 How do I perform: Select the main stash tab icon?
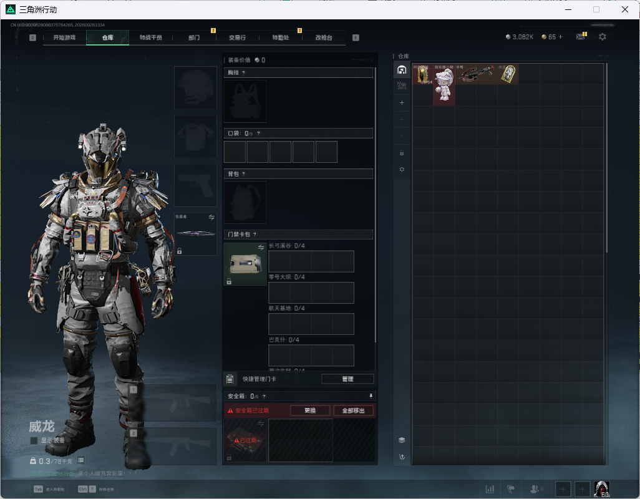pos(402,70)
